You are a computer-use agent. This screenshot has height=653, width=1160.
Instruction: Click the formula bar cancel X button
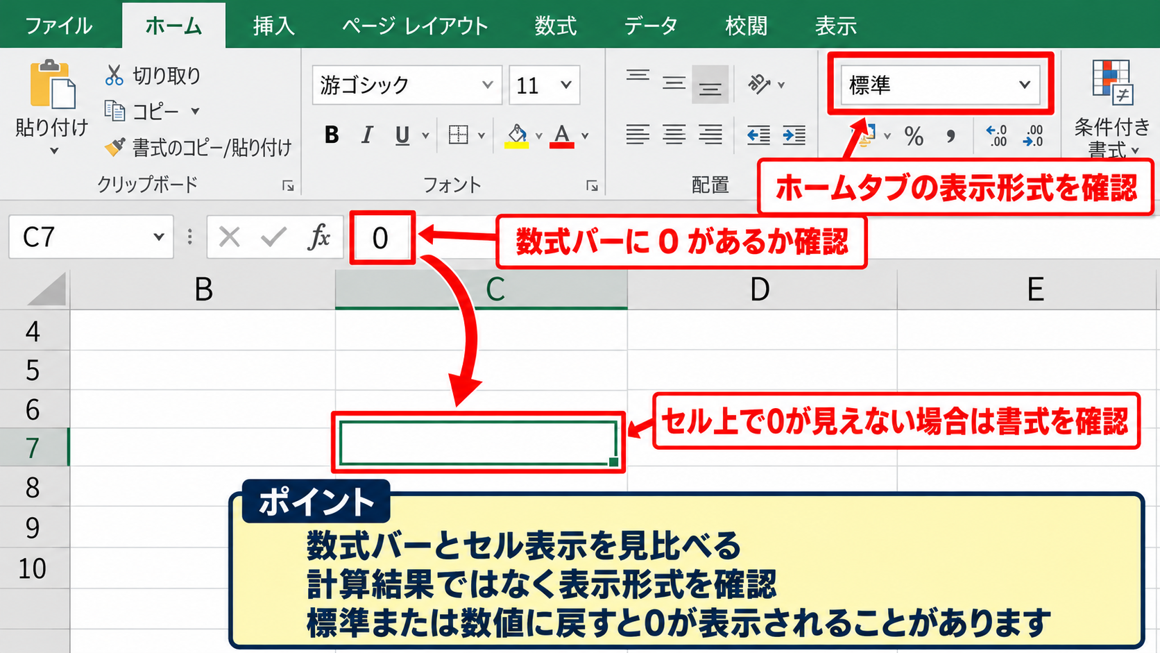230,237
